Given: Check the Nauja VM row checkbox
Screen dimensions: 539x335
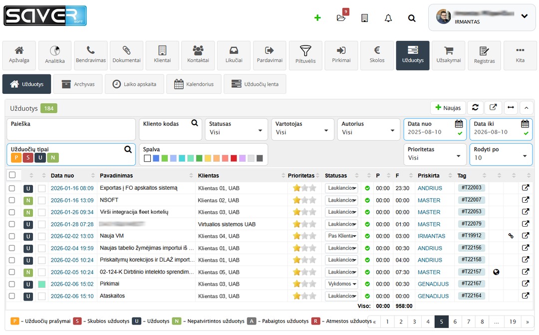Looking at the screenshot, I should 12,236.
